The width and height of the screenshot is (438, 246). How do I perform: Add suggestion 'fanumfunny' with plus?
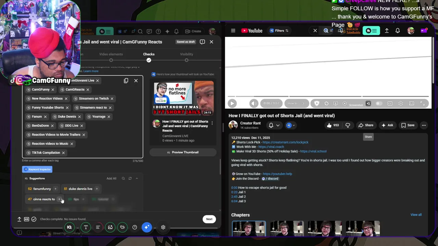pyautogui.click(x=55, y=189)
